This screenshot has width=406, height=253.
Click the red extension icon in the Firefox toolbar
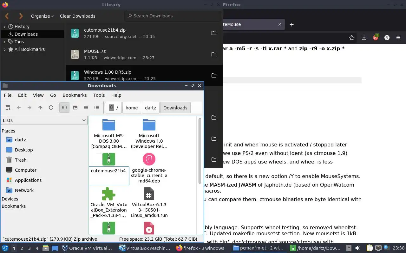click(376, 37)
